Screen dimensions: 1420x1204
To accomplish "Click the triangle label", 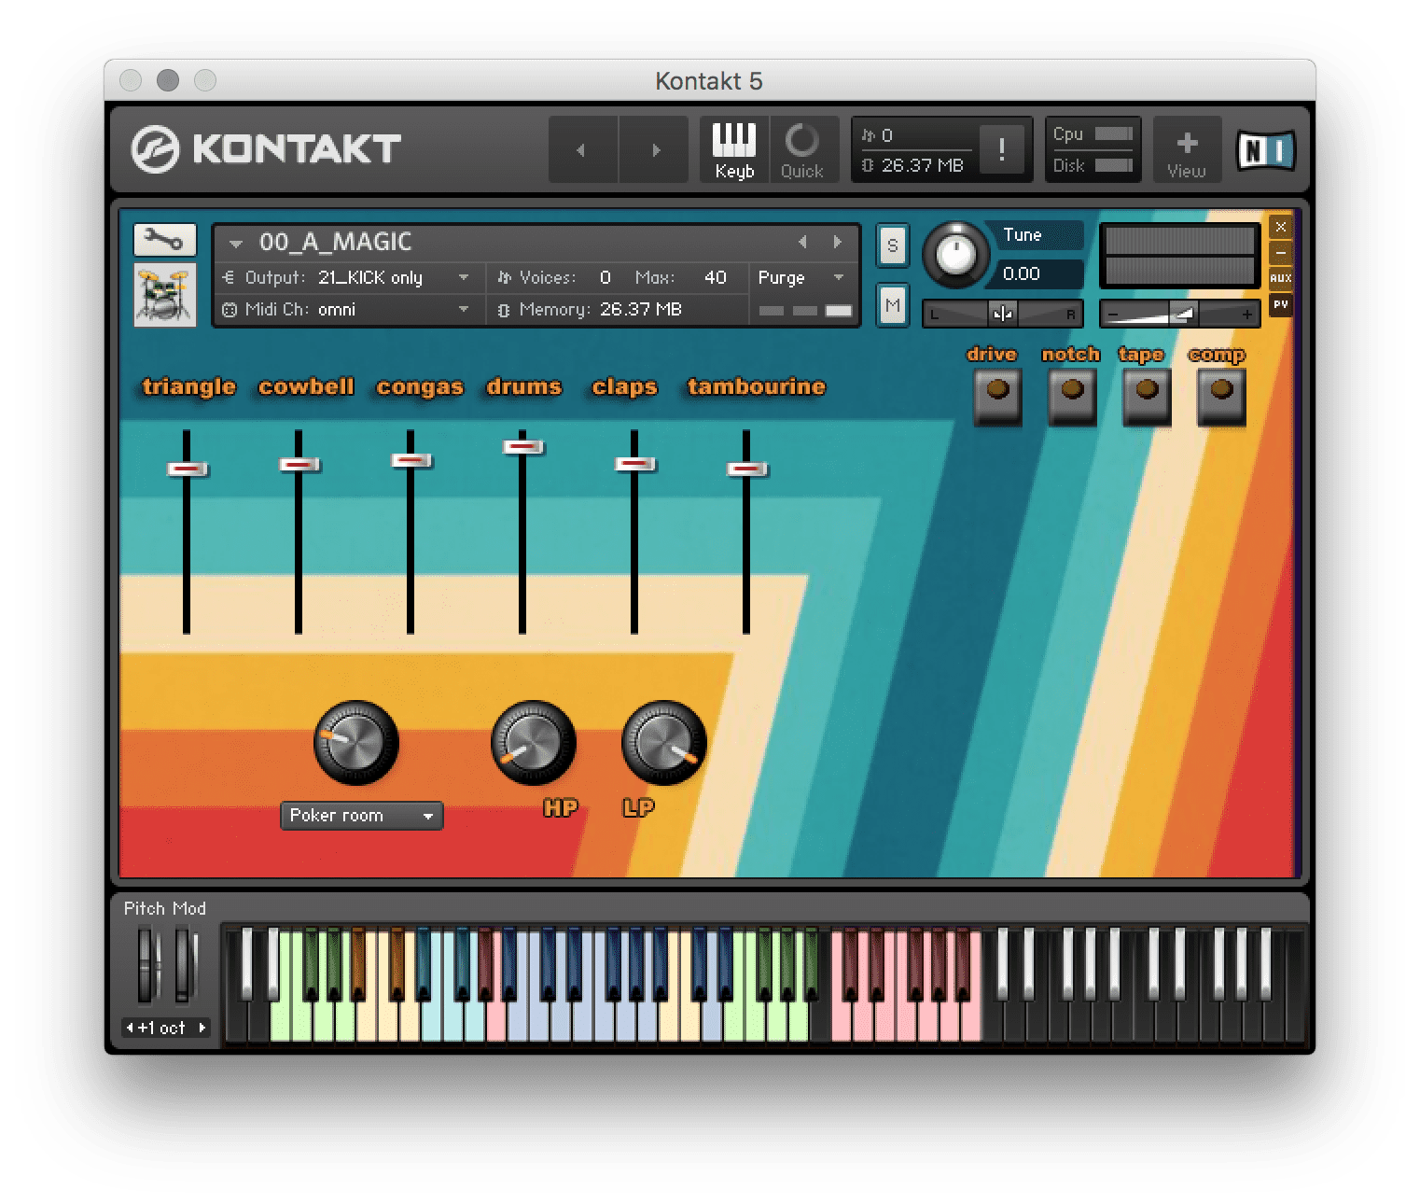I will pos(188,387).
